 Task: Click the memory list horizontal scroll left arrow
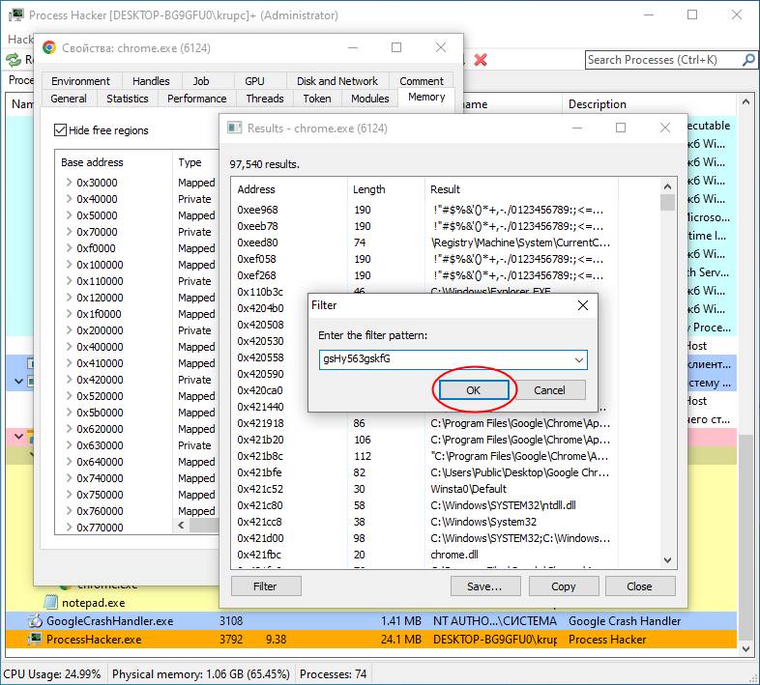(x=181, y=526)
